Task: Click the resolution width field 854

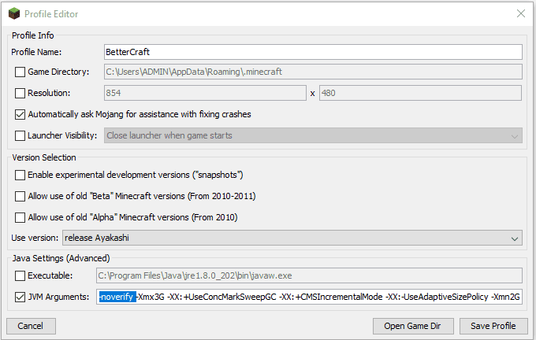Action: tap(205, 93)
